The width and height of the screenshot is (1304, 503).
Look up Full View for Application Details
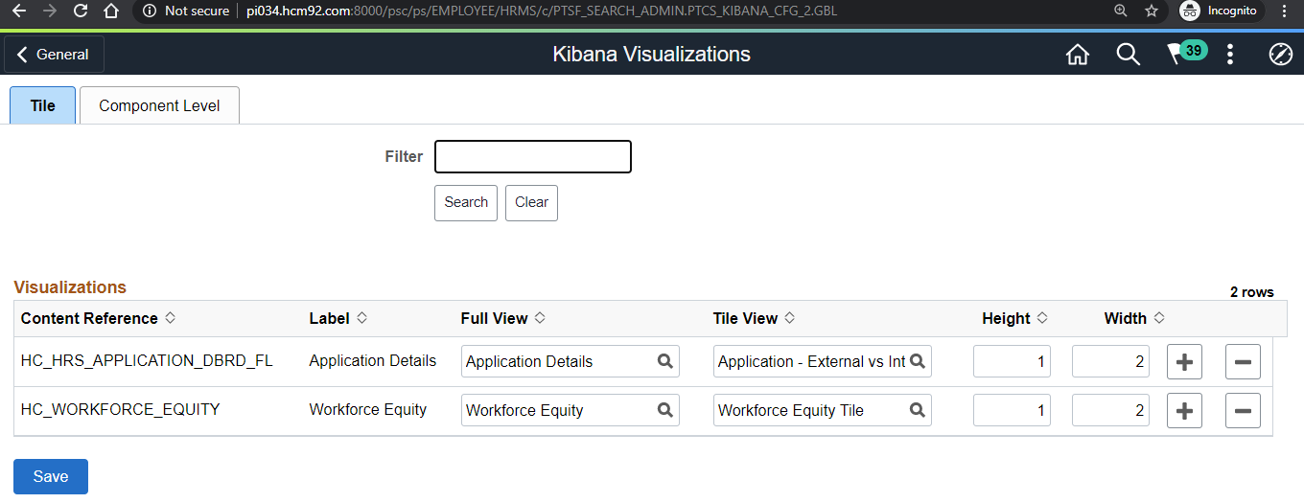664,361
